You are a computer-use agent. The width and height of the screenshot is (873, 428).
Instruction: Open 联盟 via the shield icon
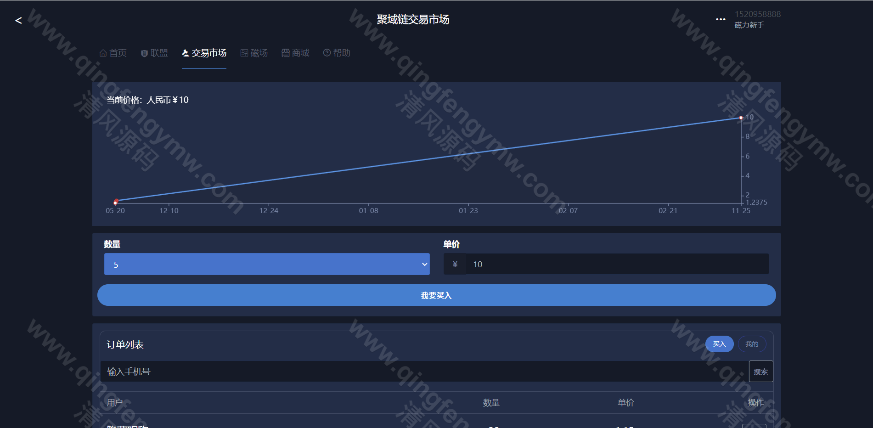coord(144,53)
